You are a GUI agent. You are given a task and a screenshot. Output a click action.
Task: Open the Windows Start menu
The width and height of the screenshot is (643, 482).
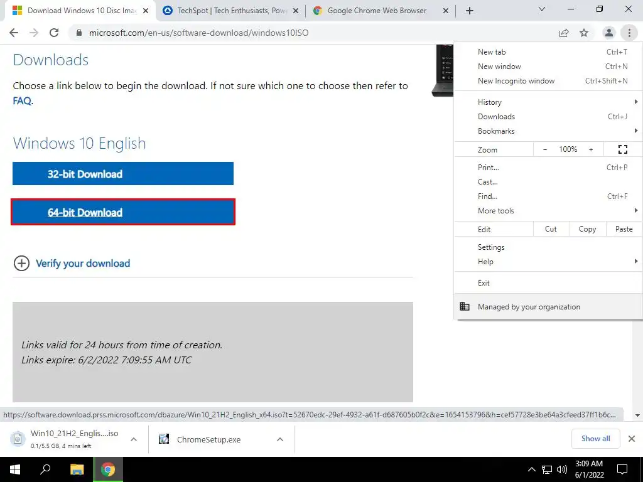pos(15,469)
